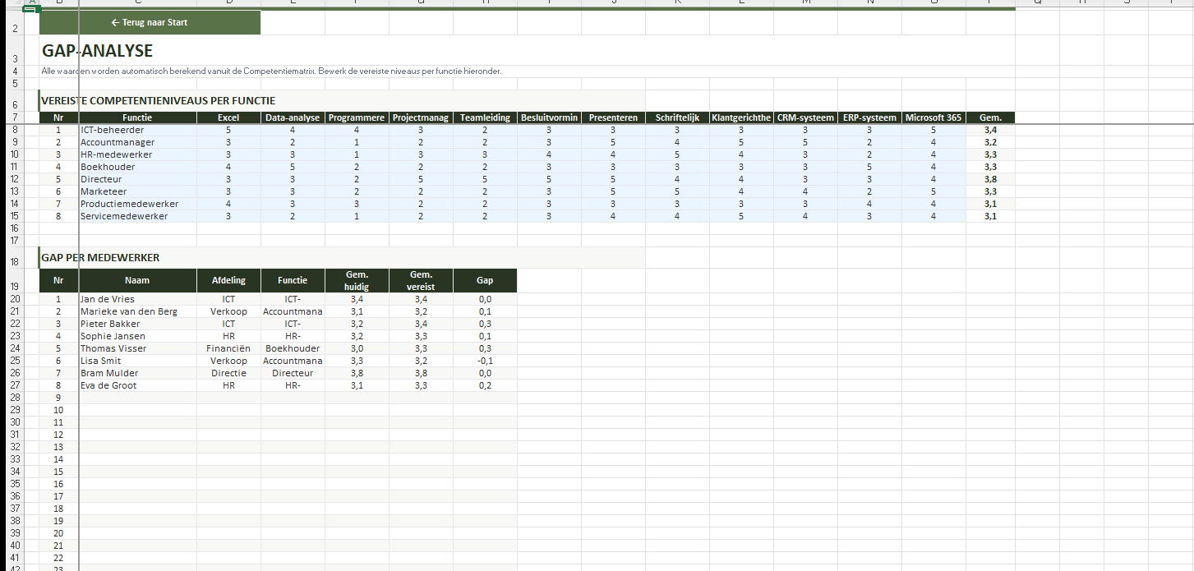1194x571 pixels.
Task: Click the Gem. huidig header cell
Action: [357, 280]
